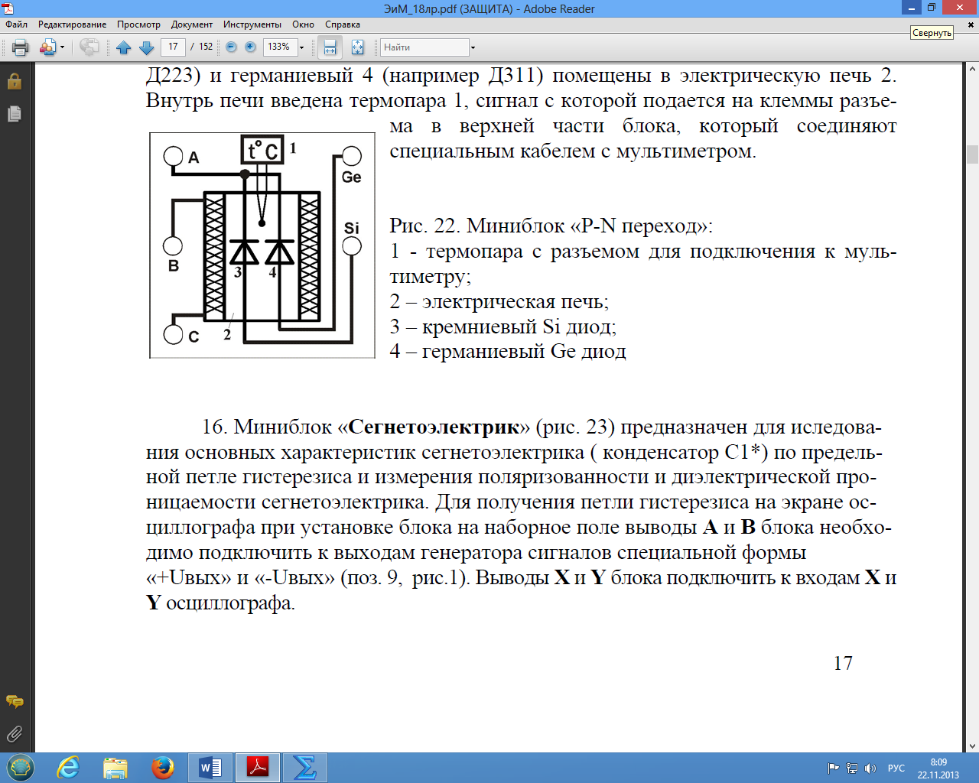Select the 133% zoom level field
The width and height of the screenshot is (979, 783).
280,47
